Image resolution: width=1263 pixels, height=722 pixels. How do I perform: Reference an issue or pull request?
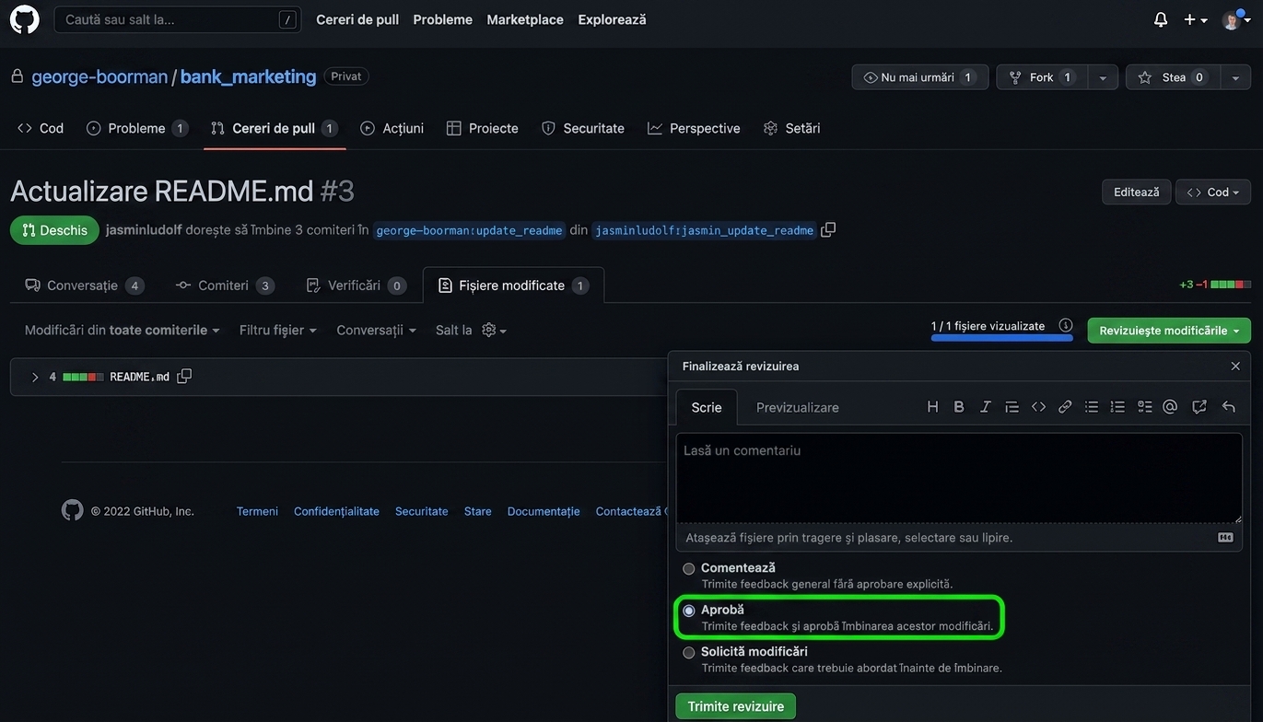pyautogui.click(x=1199, y=407)
